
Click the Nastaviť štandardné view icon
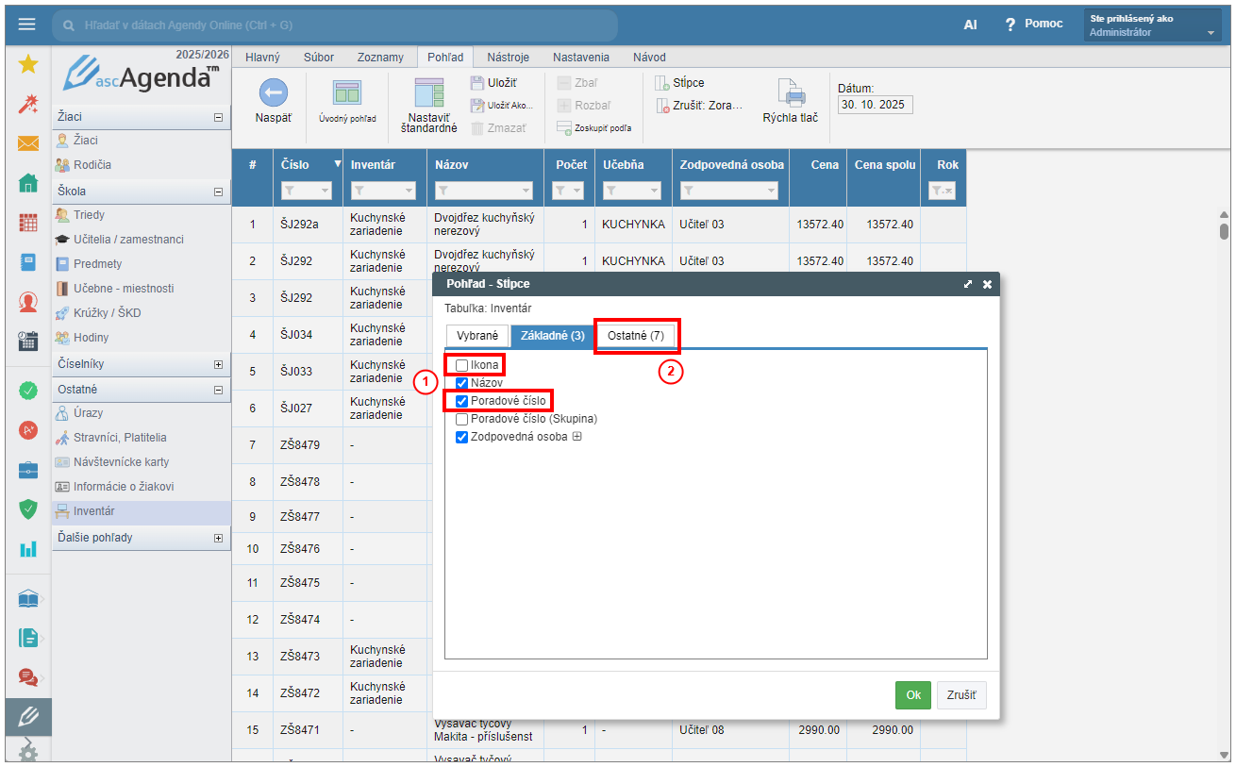(428, 92)
